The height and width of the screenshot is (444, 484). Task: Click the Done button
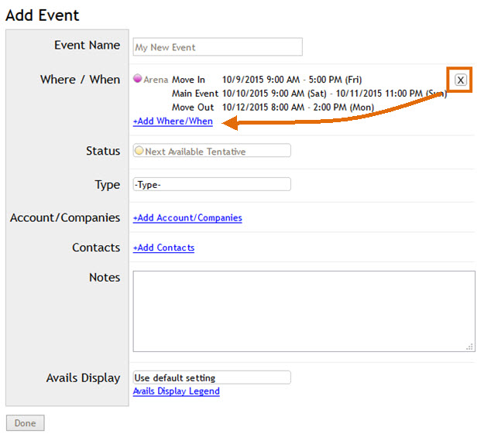26,422
